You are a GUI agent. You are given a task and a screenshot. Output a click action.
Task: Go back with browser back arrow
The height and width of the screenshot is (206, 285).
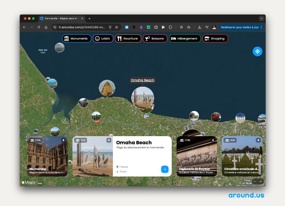tap(24, 27)
